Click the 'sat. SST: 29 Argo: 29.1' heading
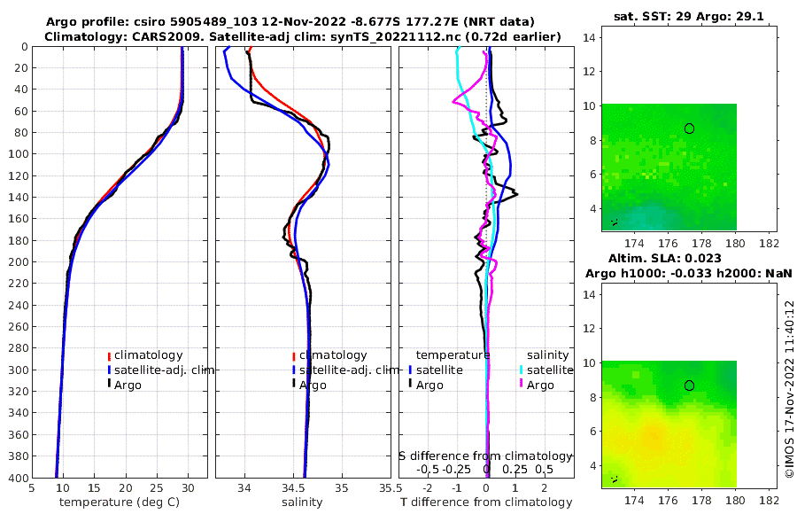Viewport: 797px width, 514px height. [x=689, y=16]
